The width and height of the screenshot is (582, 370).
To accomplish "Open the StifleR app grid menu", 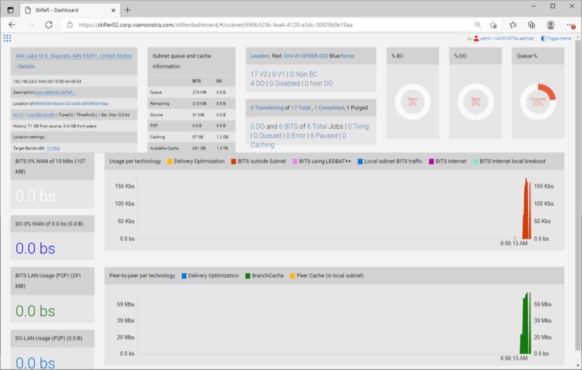I will 7,38.
